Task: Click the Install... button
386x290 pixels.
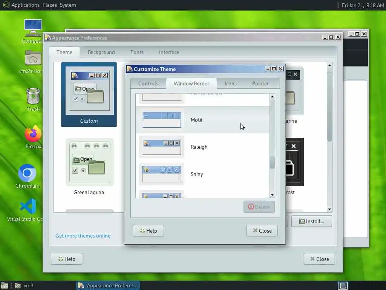Action: click(312, 221)
